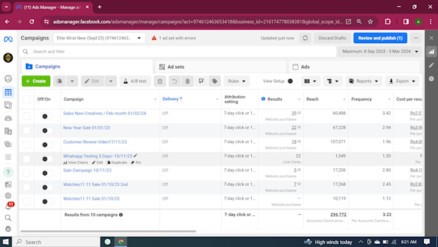Tick the select-all checkbox in the table header
The height and width of the screenshot is (247, 438).
pos(26,99)
